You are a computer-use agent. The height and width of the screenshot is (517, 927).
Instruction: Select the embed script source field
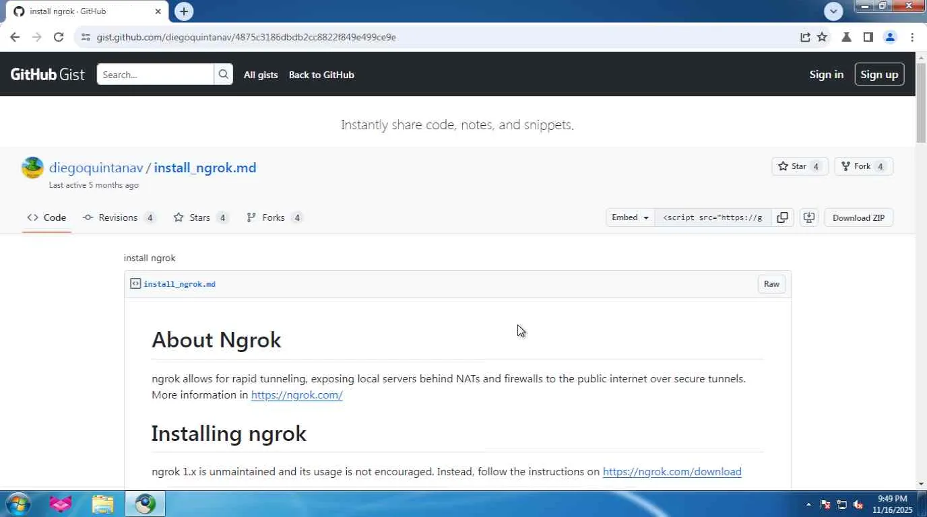(713, 217)
